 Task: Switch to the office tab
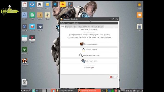tap(80, 27)
